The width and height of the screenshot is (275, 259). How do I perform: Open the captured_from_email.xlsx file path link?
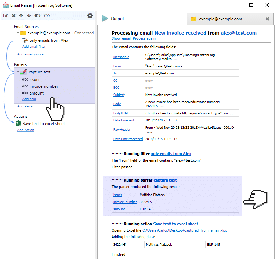point(184,230)
